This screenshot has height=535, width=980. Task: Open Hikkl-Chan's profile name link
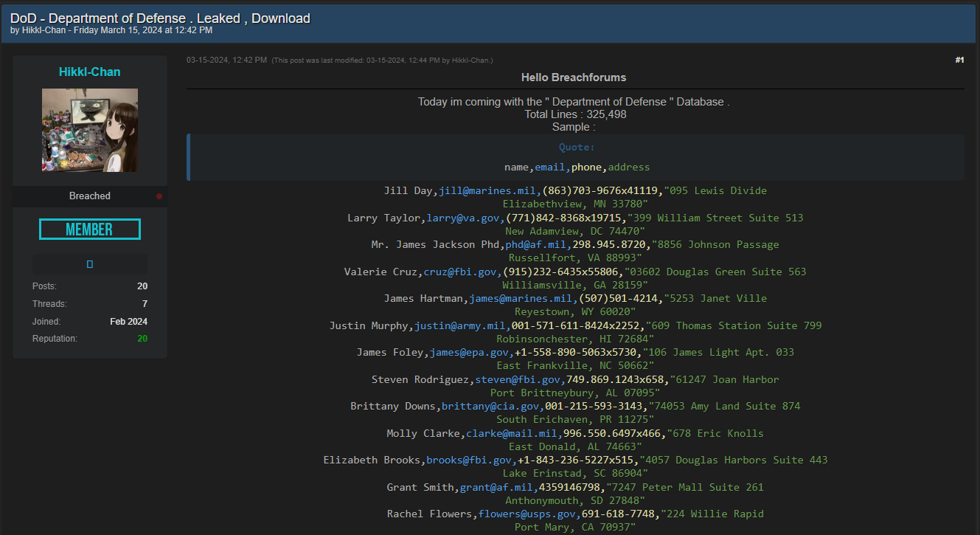pos(89,72)
